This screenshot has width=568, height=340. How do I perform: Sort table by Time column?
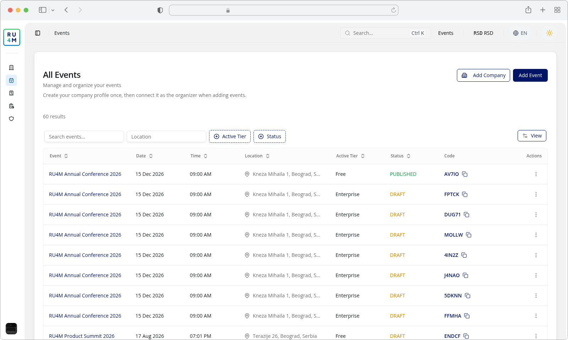[199, 156]
